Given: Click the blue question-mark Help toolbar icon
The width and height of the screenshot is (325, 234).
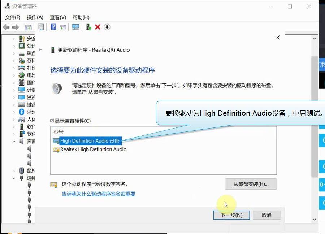Looking at the screenshot, I should [53, 27].
